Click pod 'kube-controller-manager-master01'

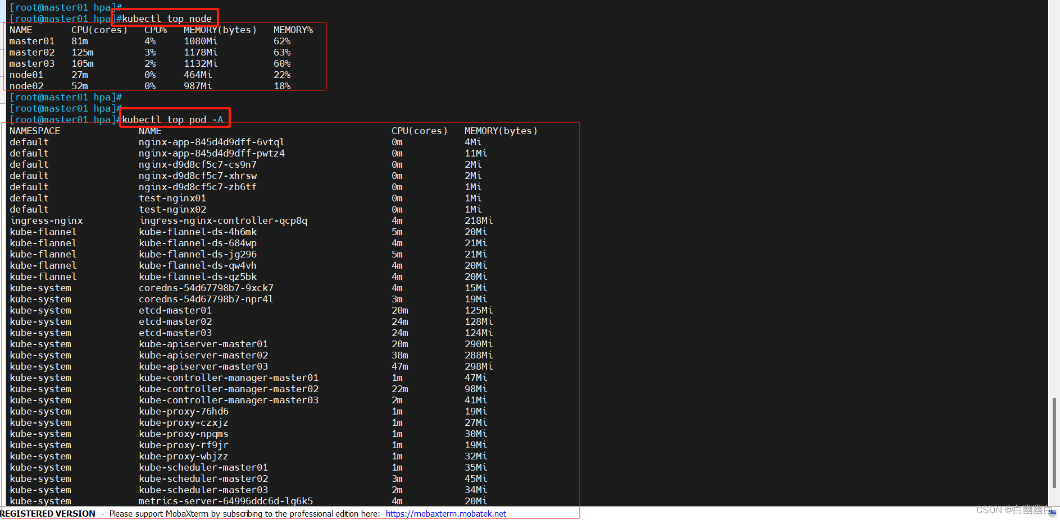(229, 378)
